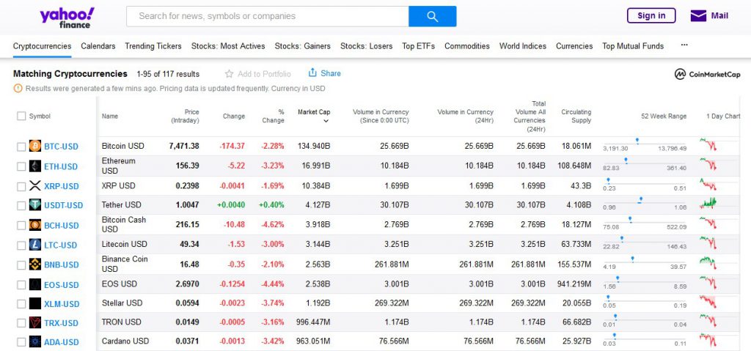Open the XRP-USD symbol link
This screenshot has width=751, height=351.
(x=62, y=186)
